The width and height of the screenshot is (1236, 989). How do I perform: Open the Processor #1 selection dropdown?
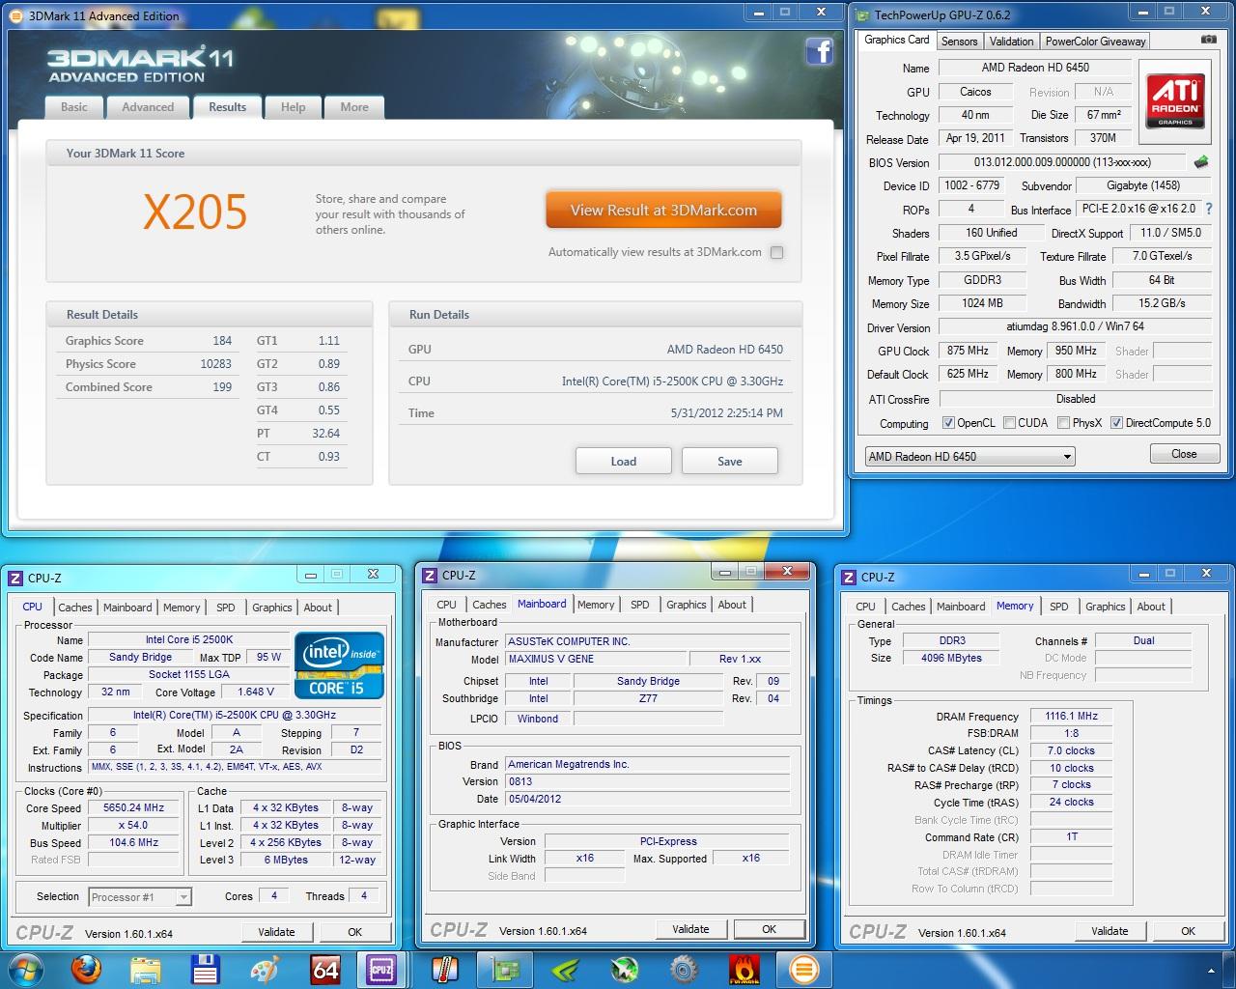pos(140,897)
